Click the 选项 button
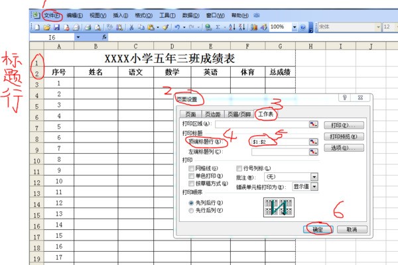Viewport: 398px width, 265px height. (344, 148)
